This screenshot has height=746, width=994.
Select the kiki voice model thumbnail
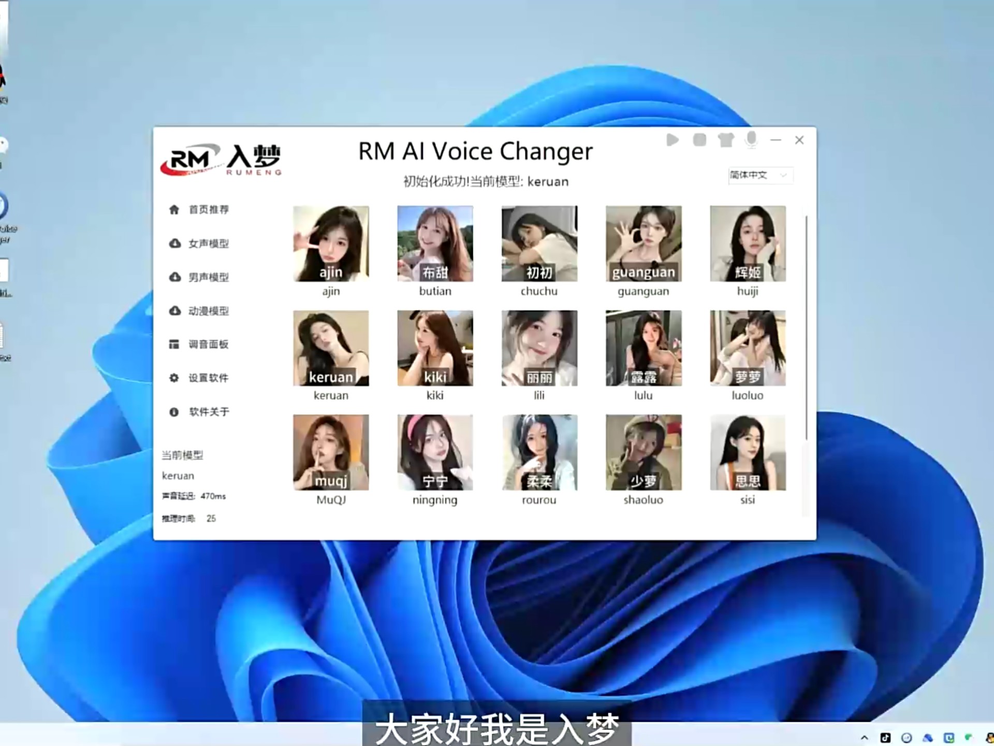[435, 348]
